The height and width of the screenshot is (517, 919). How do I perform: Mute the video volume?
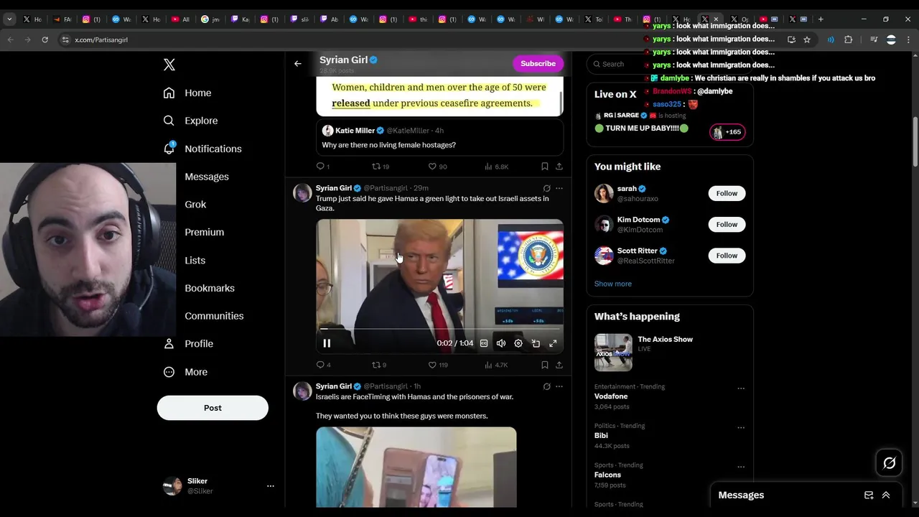pyautogui.click(x=501, y=343)
